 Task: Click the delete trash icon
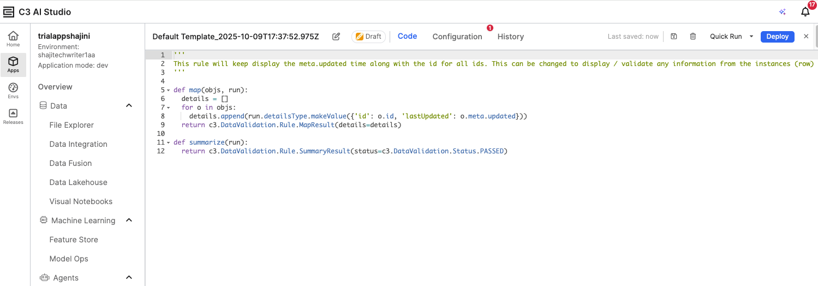coord(693,37)
